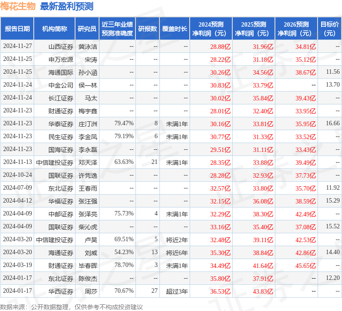The image size is (342, 311).
Task: Click the date 2024-11-27
Action: pyautogui.click(x=17, y=46)
